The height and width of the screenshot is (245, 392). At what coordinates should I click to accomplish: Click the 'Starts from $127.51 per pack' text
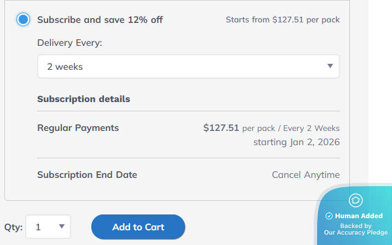coord(283,20)
